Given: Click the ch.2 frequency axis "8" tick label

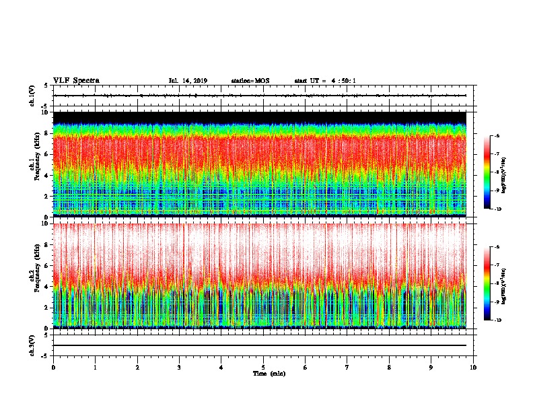Looking at the screenshot, I should coord(46,245).
